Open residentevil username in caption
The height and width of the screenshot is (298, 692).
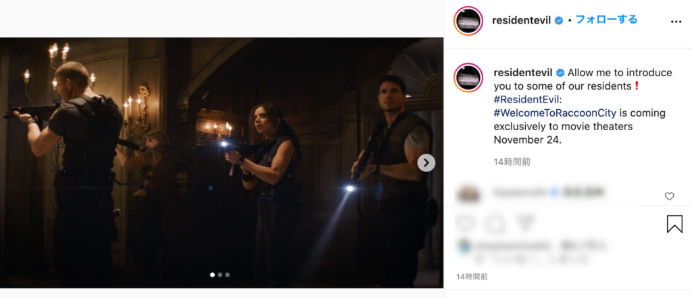tap(523, 73)
